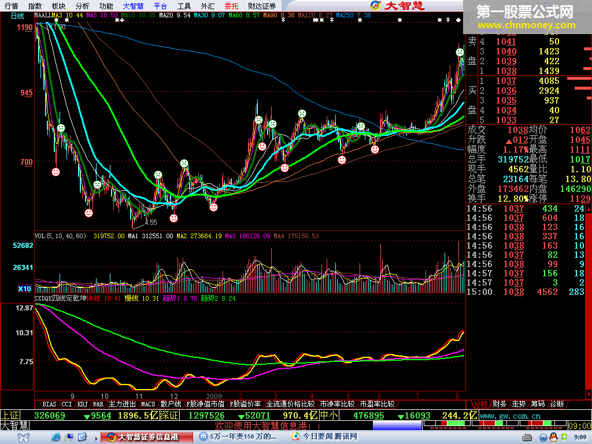Screen dimensions: 592x444
Task: Click the 中小 index label
Action: [329, 416]
